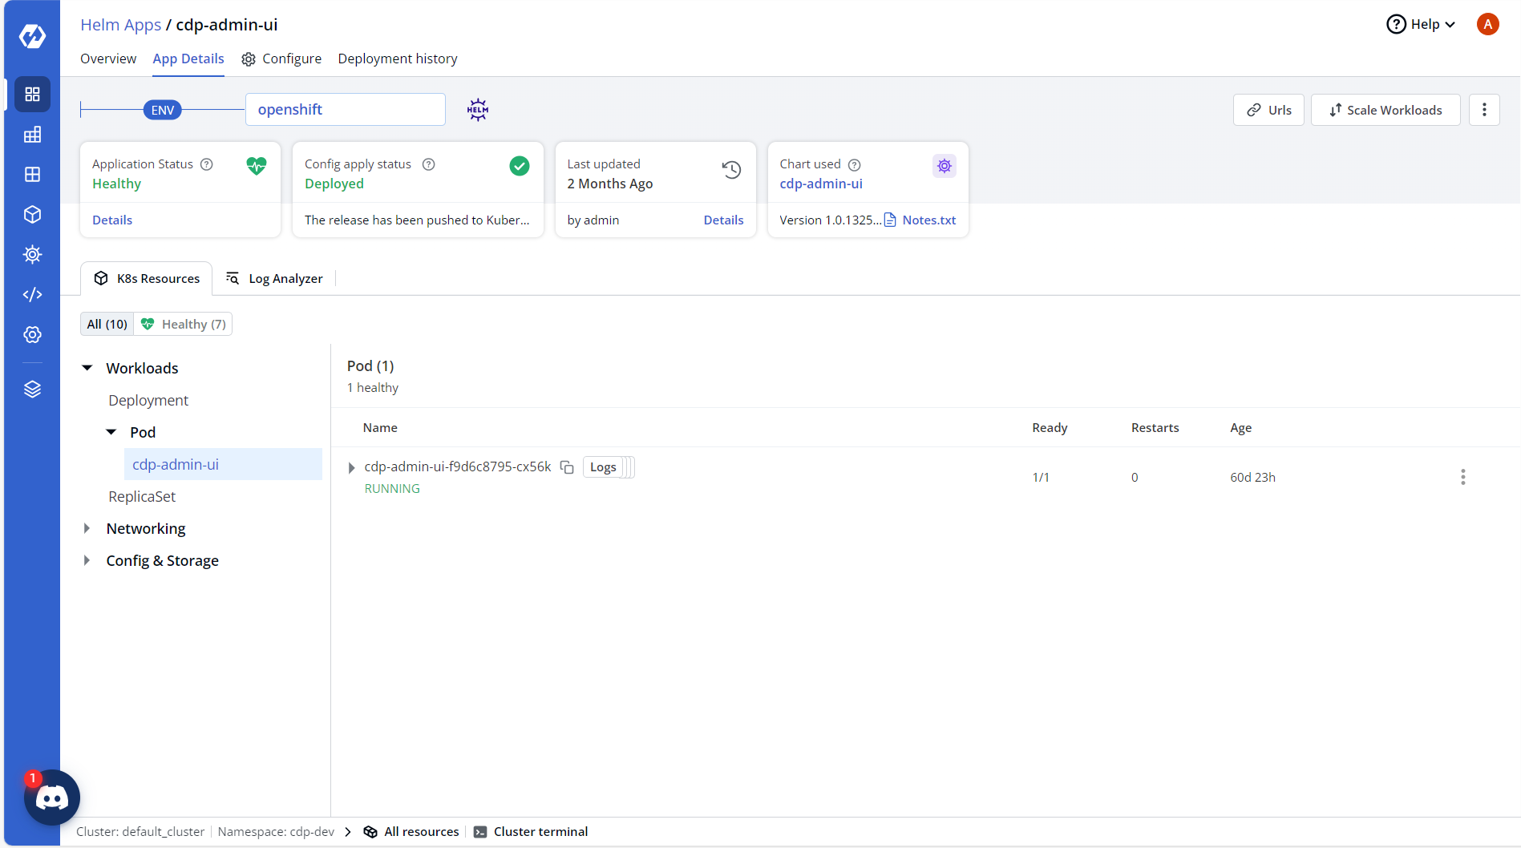Screen dimensions: 1521x848
Task: Collapse the Workloads tree section
Action: (87, 368)
